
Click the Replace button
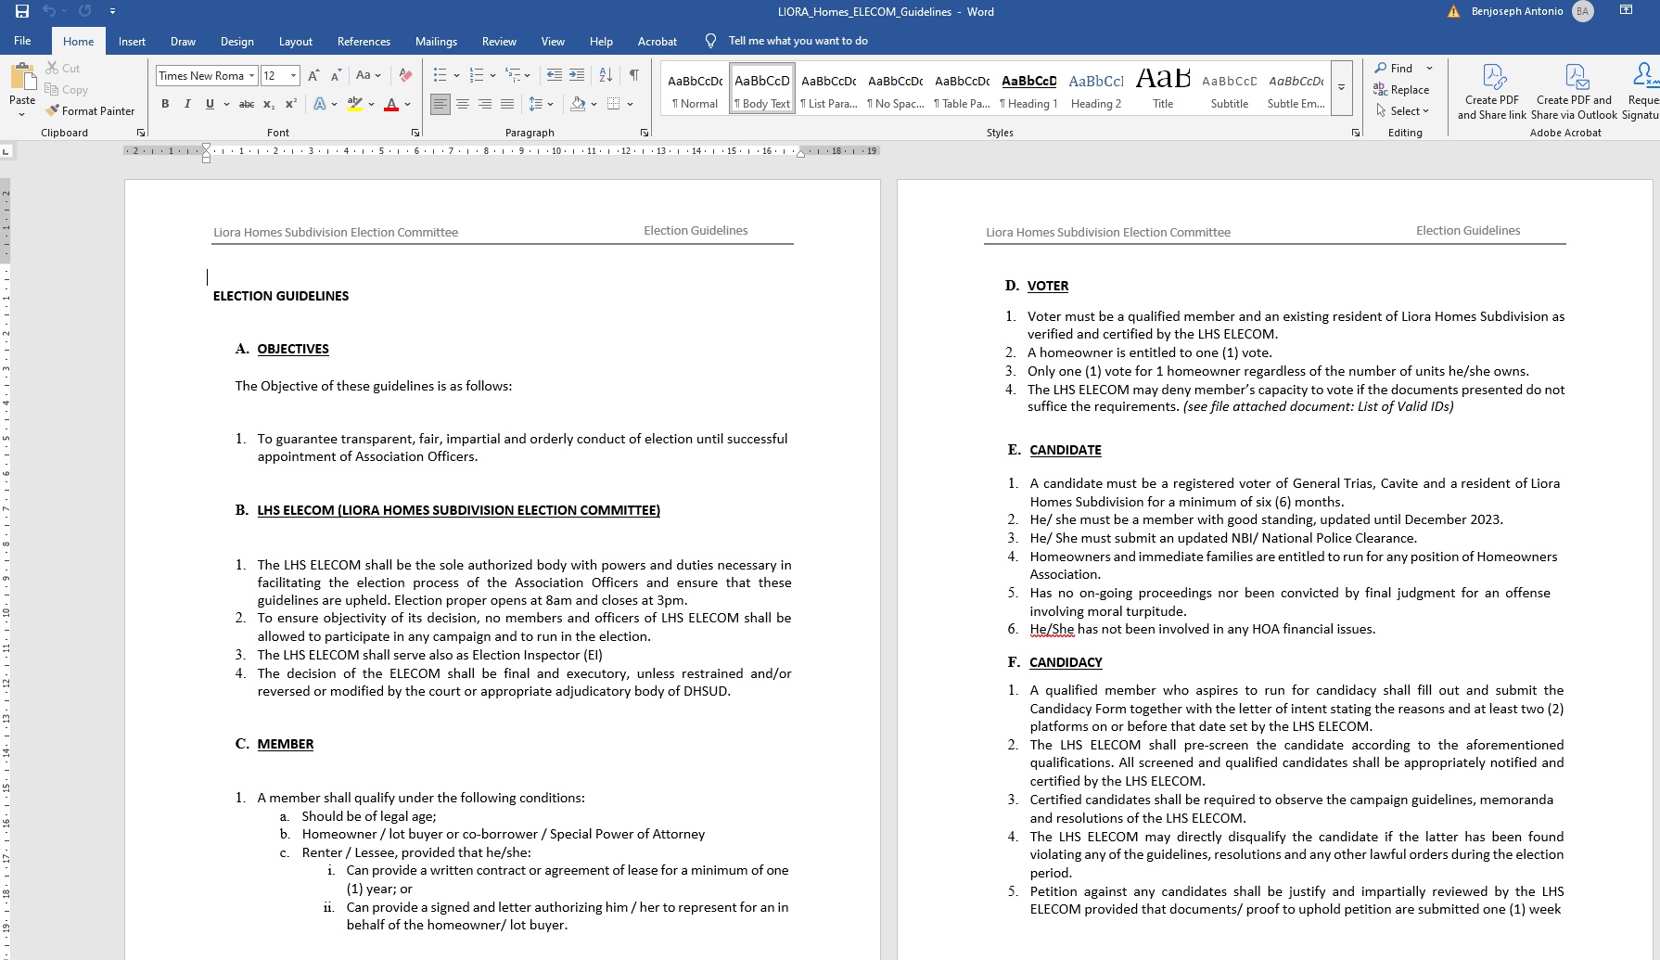[x=1401, y=90]
